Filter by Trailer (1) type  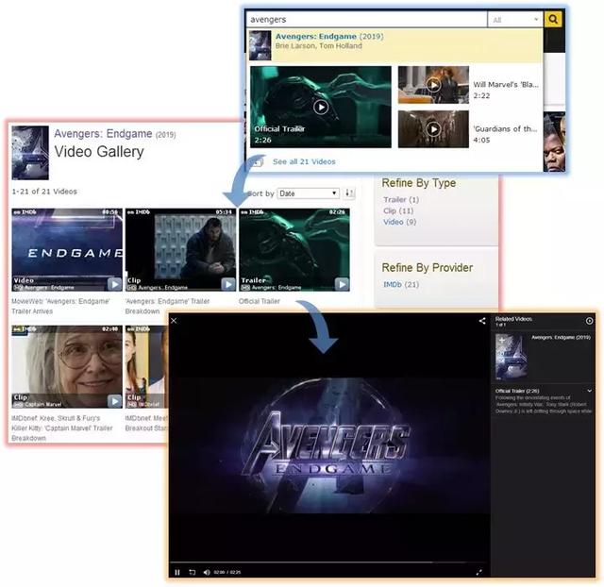pos(401,199)
